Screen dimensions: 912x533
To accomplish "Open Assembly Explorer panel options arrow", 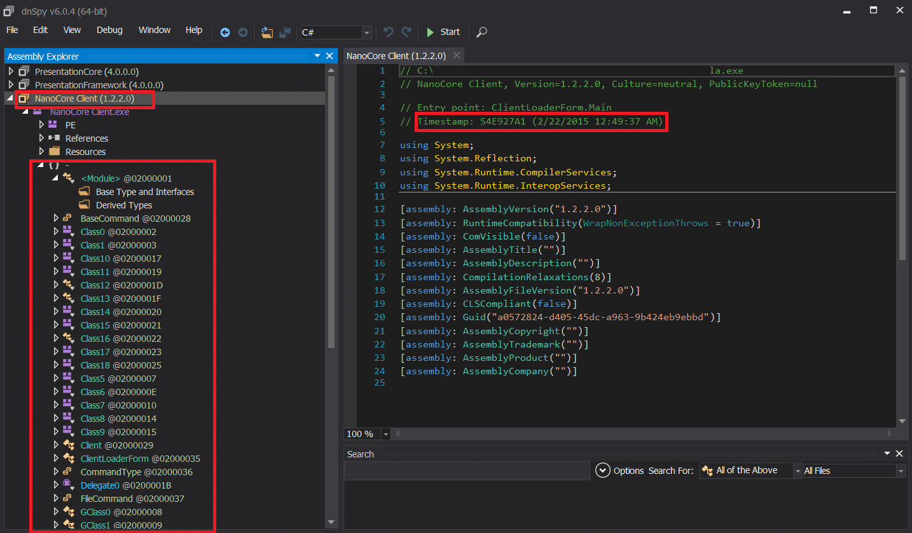I will click(x=317, y=56).
